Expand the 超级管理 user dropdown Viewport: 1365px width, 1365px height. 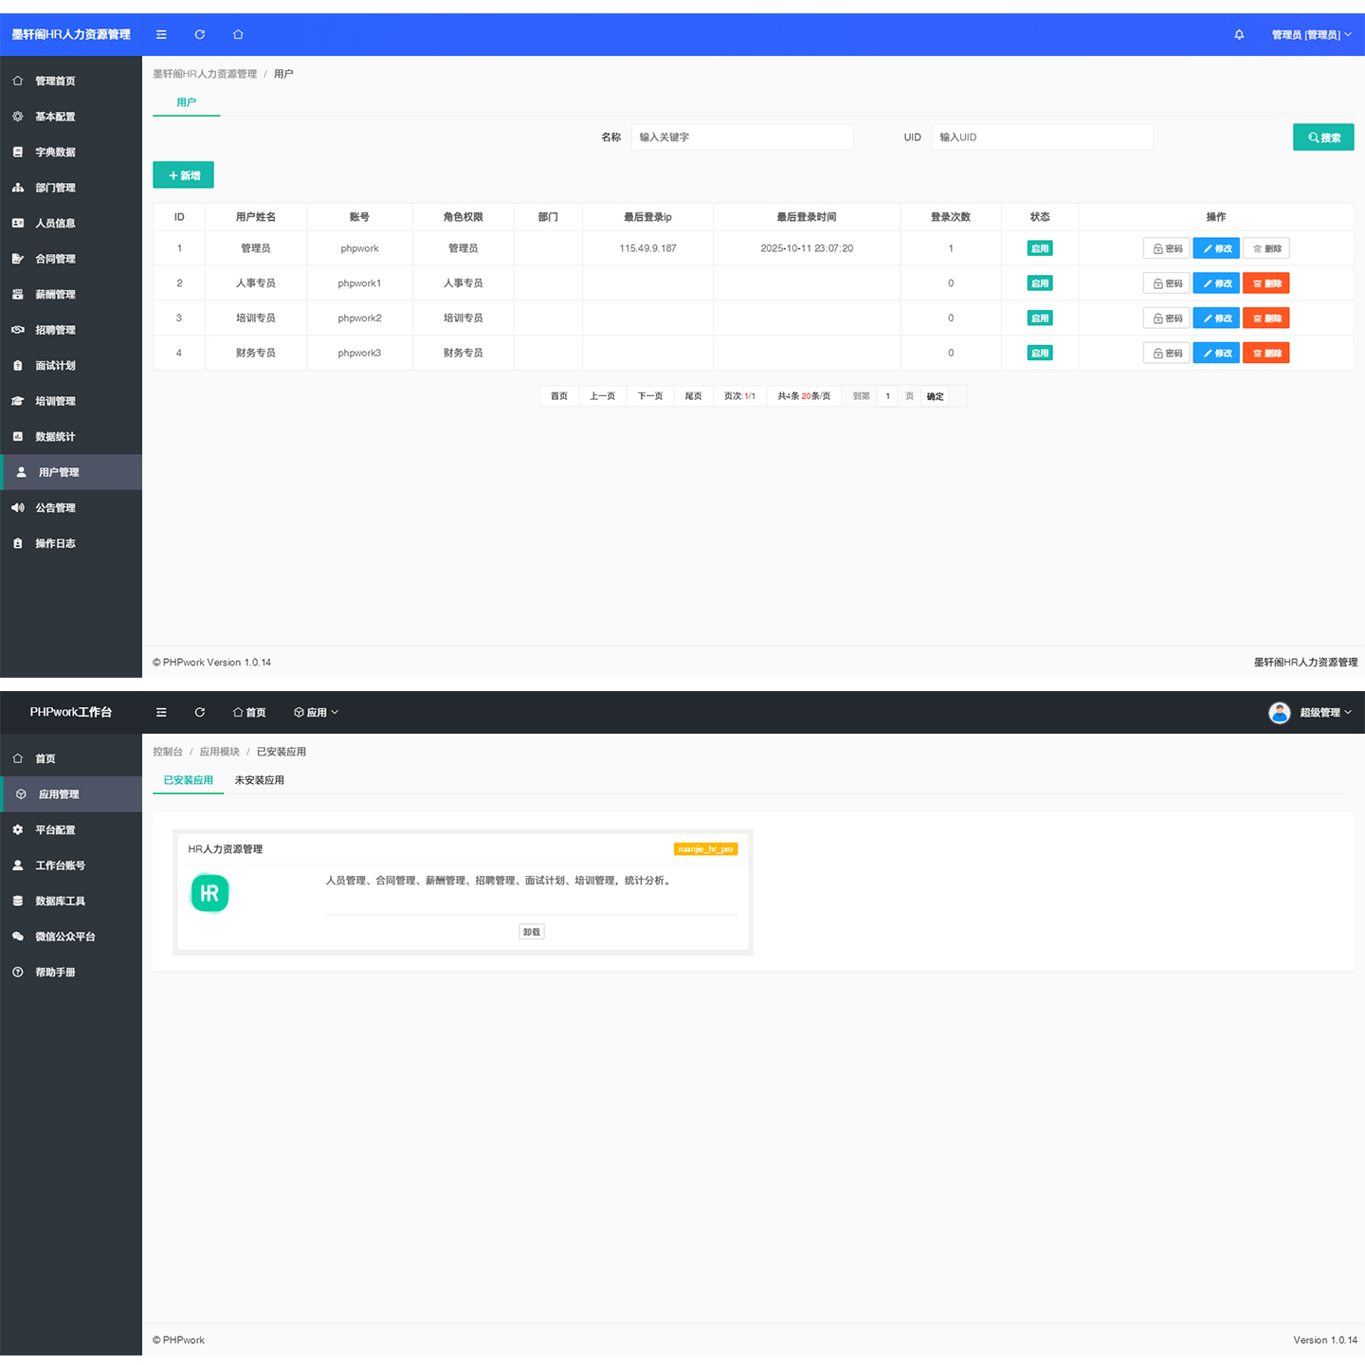click(1324, 713)
